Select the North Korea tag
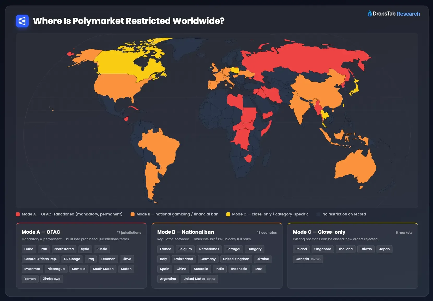This screenshot has width=433, height=301. tap(64, 249)
